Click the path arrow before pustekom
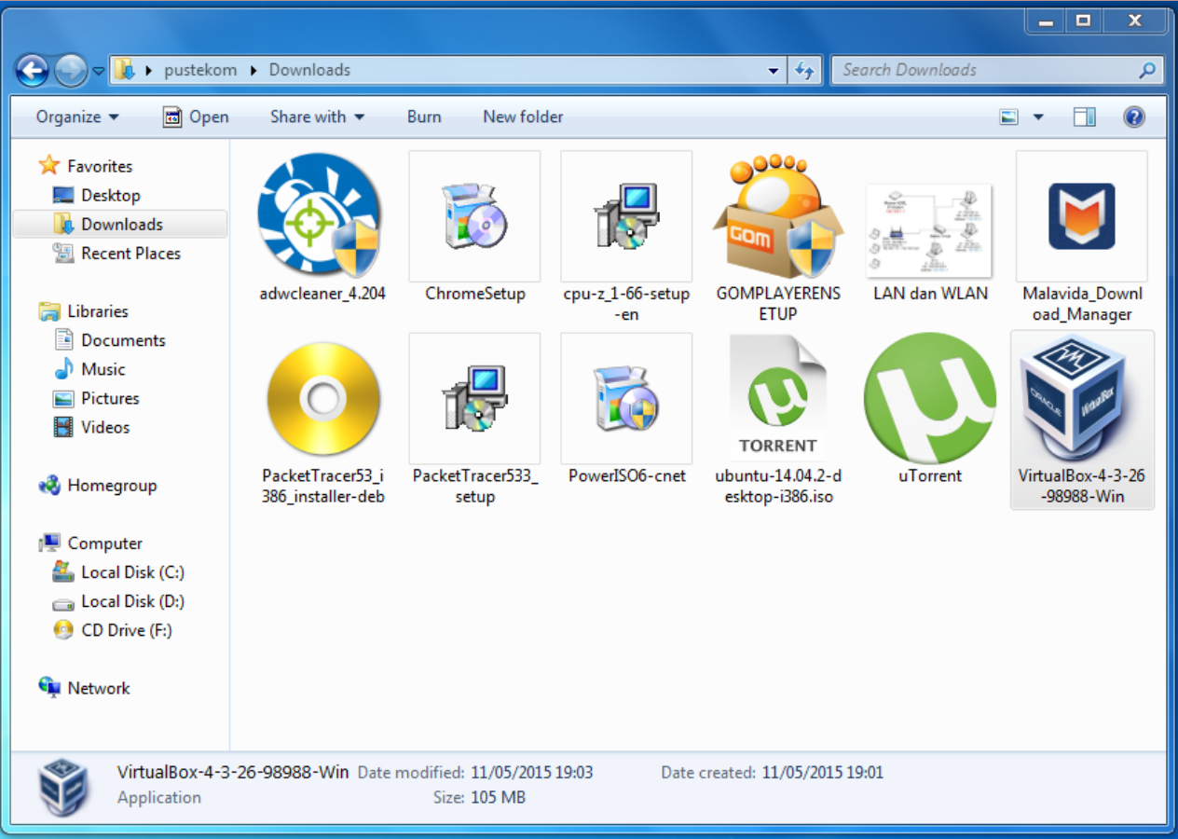Screen dimensions: 1178x839 click(x=149, y=71)
